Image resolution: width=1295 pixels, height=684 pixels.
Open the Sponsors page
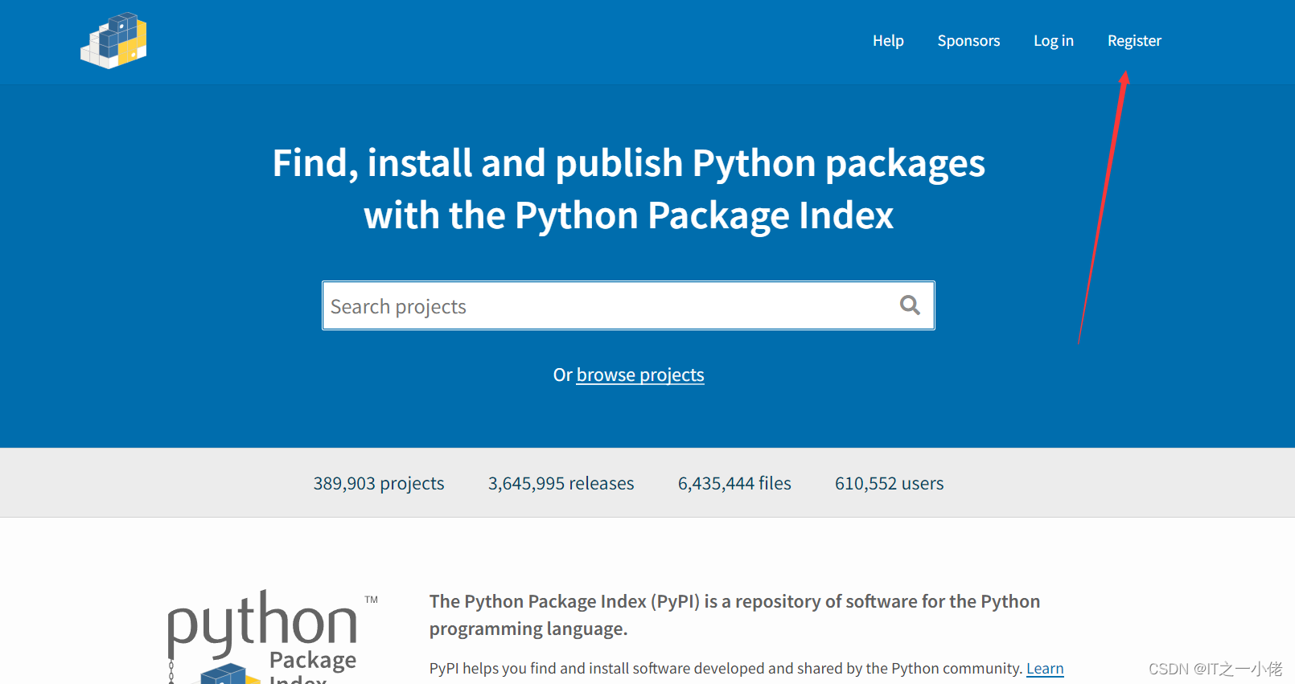pos(968,41)
